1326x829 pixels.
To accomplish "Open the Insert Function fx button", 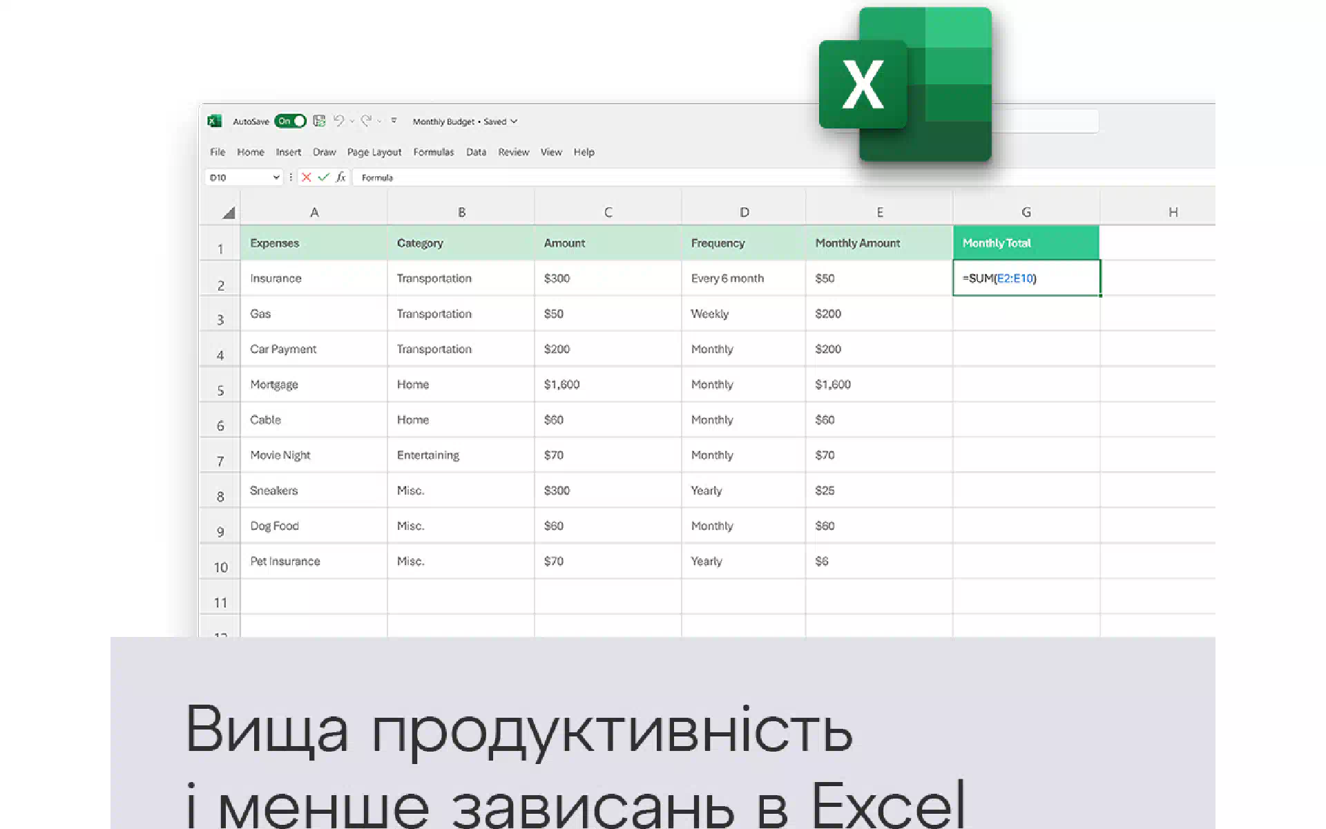I will click(x=340, y=178).
